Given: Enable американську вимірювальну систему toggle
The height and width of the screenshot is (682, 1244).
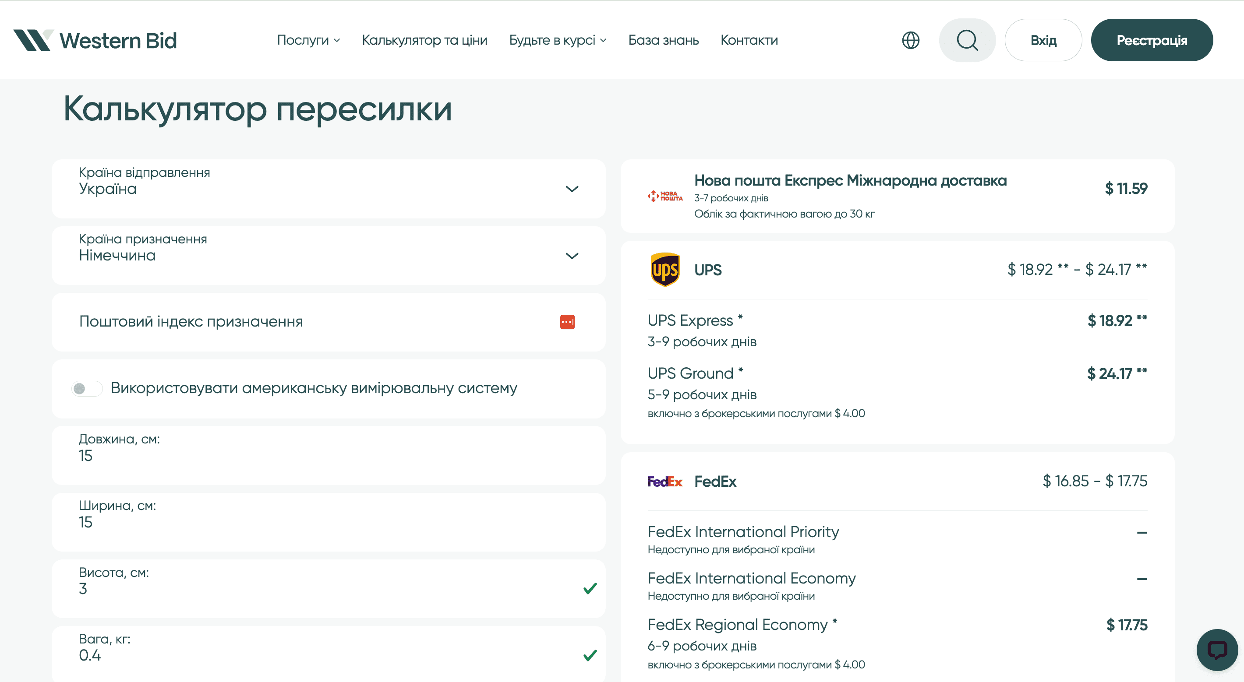Looking at the screenshot, I should [87, 388].
